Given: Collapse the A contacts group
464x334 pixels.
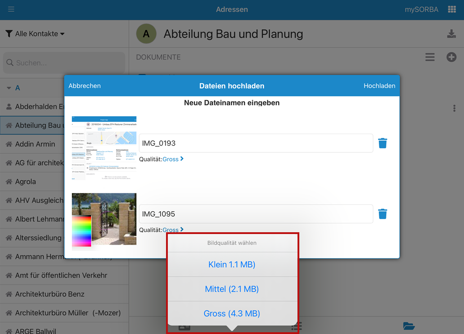Looking at the screenshot, I should click(x=9, y=88).
